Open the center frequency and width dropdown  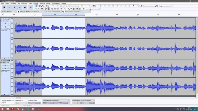pyautogui.click(x=83, y=101)
